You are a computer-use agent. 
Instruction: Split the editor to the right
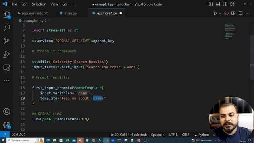(241, 13)
